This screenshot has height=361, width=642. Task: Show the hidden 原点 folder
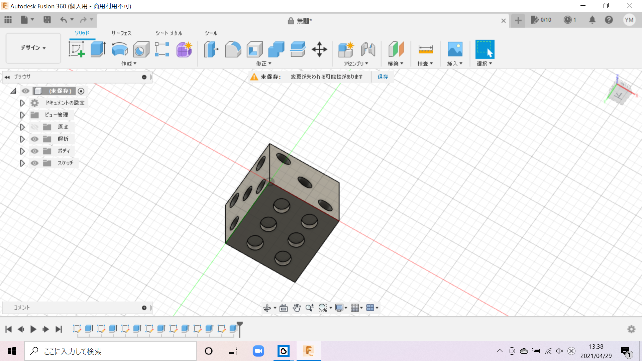tap(34, 127)
